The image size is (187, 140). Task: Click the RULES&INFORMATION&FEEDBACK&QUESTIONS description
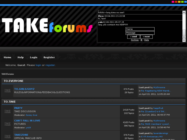(x=42, y=92)
